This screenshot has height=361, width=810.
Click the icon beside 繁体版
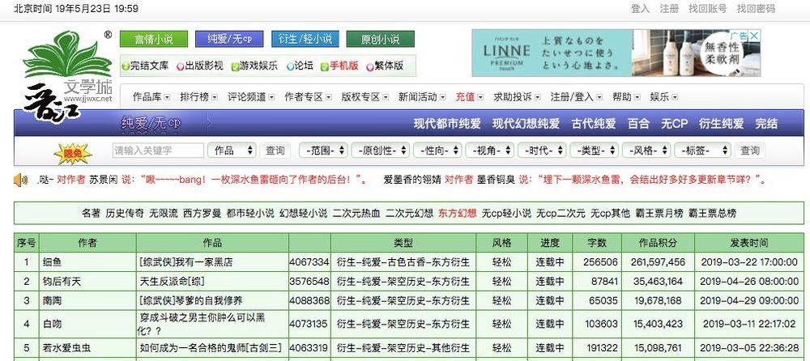(369, 66)
